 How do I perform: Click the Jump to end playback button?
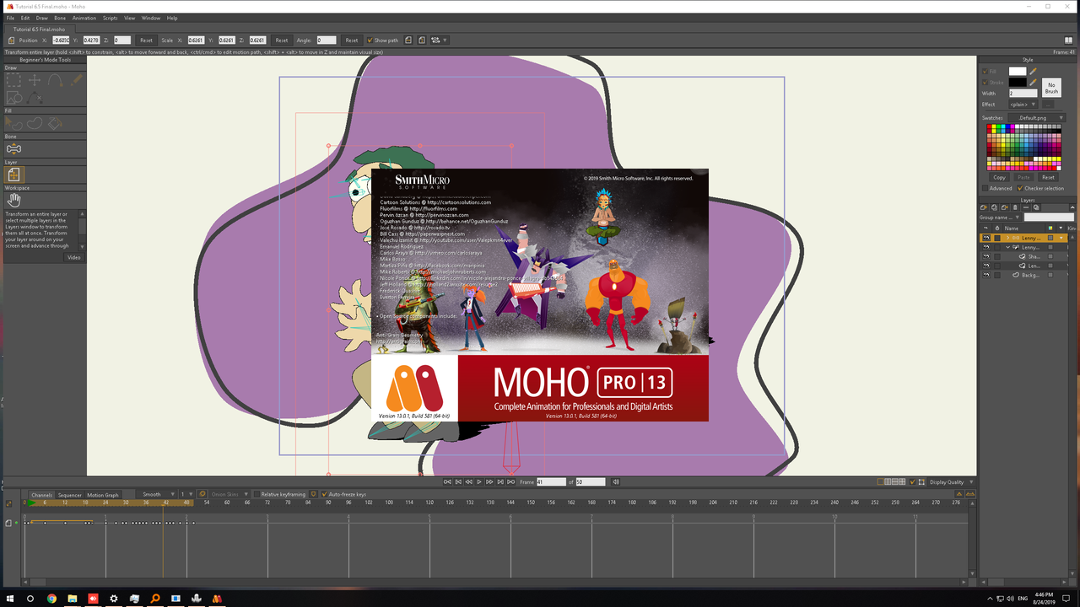(x=510, y=482)
